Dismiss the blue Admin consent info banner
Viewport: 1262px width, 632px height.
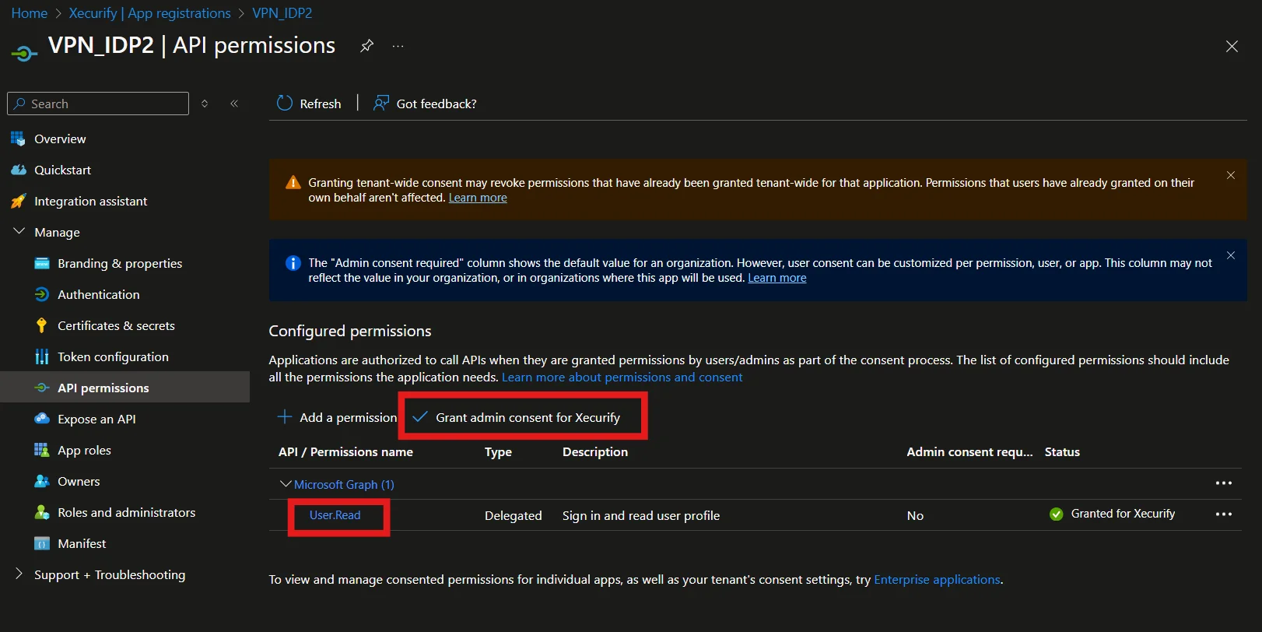pos(1231,255)
